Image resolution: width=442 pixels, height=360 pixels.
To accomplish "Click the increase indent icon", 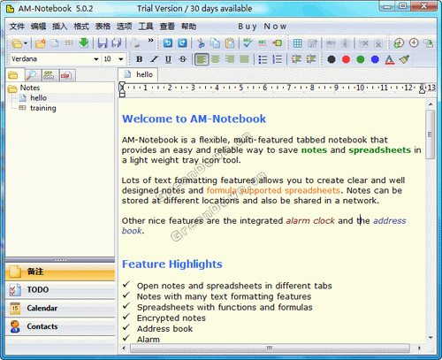I will coord(310,59).
